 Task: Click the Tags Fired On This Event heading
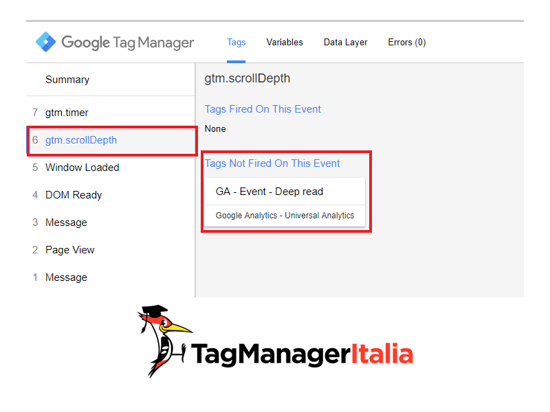[263, 109]
